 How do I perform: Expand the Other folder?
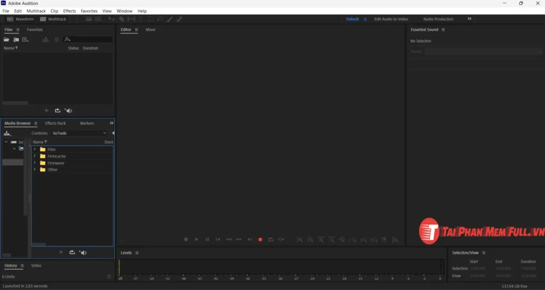pyautogui.click(x=35, y=170)
